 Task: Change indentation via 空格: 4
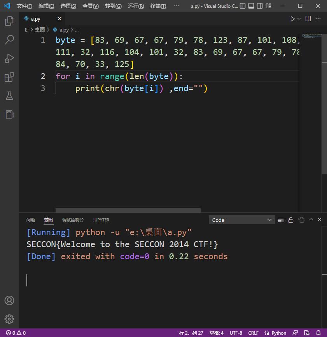point(216,333)
